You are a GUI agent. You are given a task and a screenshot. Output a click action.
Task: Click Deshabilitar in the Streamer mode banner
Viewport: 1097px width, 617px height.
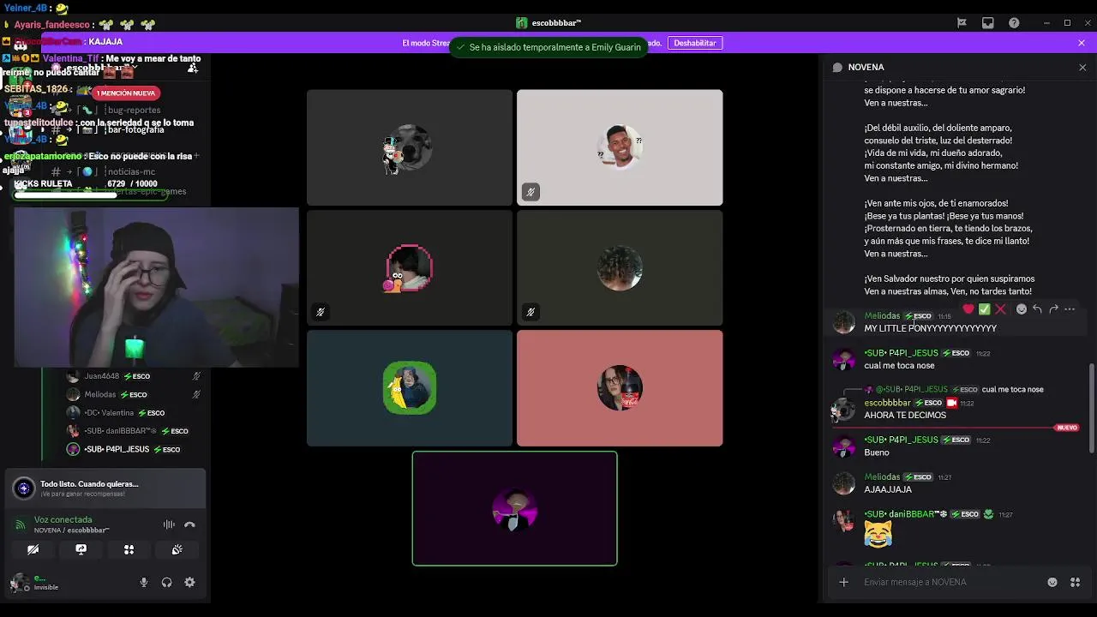click(694, 43)
